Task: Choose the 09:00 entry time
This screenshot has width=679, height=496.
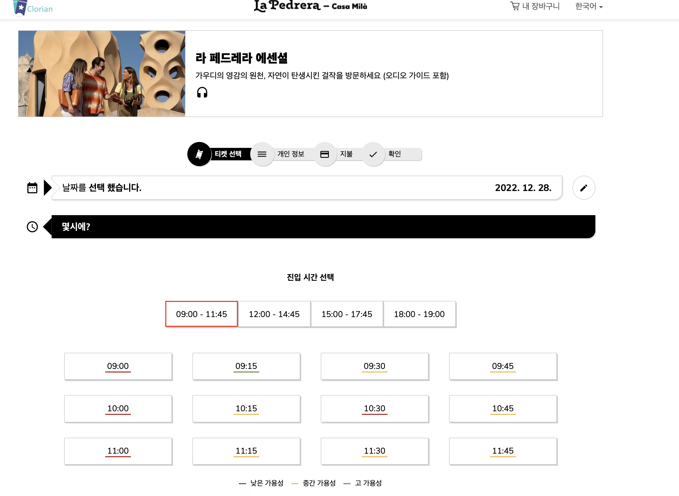Action: coord(118,366)
